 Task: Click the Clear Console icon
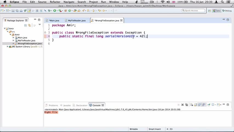(192, 105)
